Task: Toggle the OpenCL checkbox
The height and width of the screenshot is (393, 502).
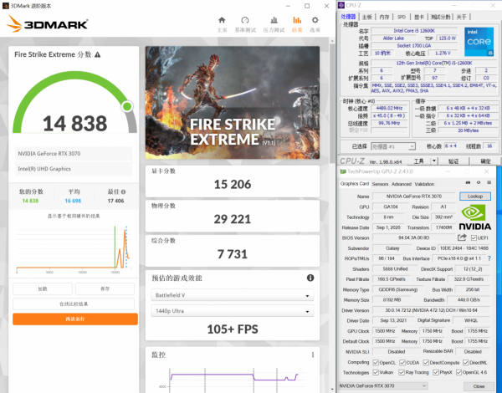Action: click(376, 363)
